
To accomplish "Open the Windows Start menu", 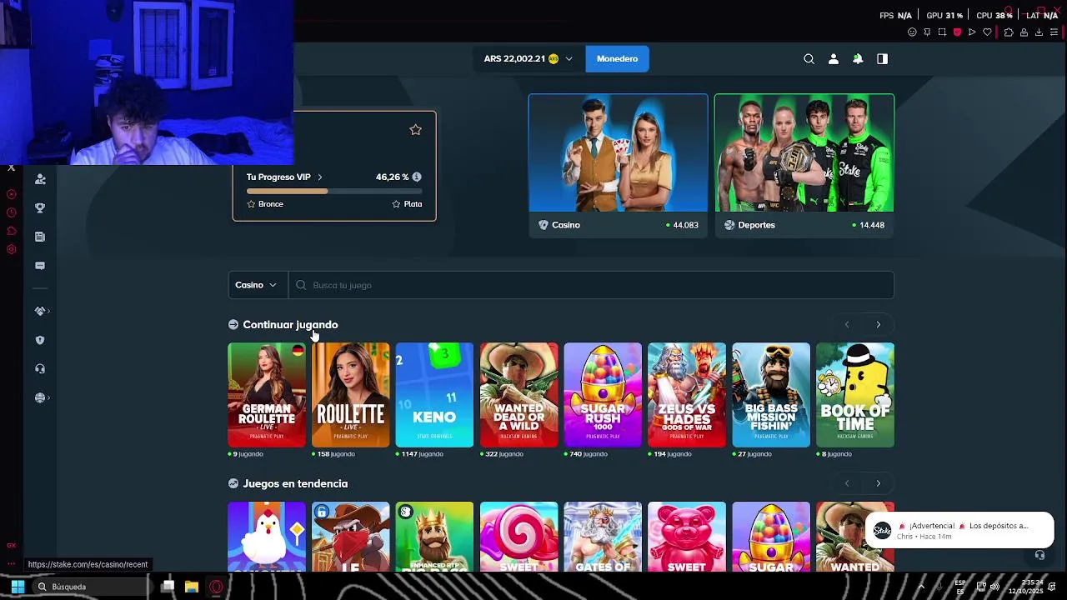I will coord(18,587).
